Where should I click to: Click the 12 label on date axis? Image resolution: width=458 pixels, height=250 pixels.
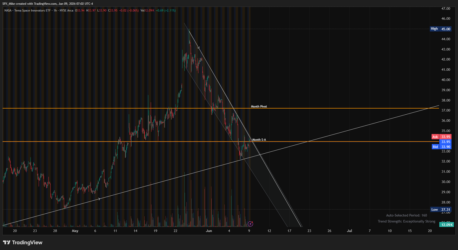[x=269, y=231]
